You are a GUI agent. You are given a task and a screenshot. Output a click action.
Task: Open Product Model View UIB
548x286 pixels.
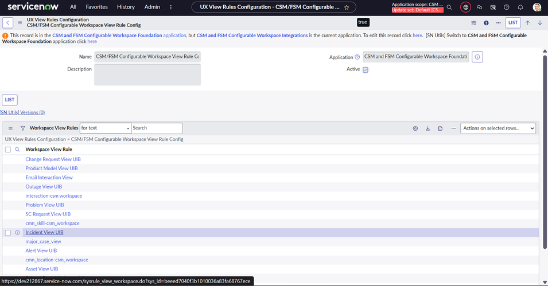tap(52, 169)
